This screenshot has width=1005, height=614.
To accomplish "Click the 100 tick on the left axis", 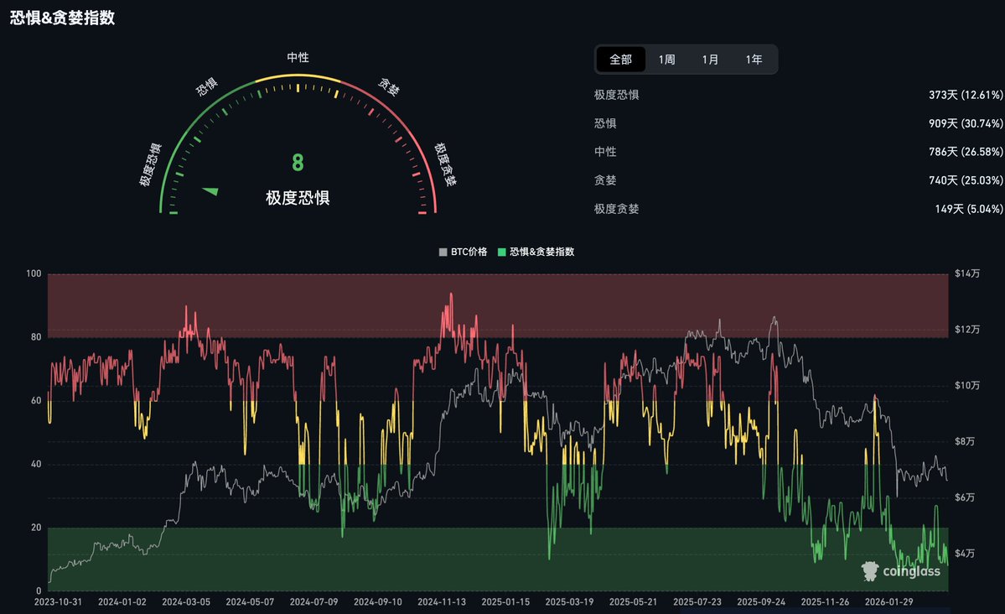I will click(x=34, y=273).
